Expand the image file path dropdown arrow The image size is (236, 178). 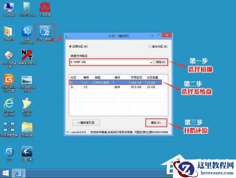pyautogui.click(x=151, y=62)
